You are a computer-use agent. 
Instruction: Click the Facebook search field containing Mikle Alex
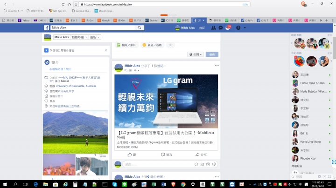pyautogui.click(x=93, y=27)
